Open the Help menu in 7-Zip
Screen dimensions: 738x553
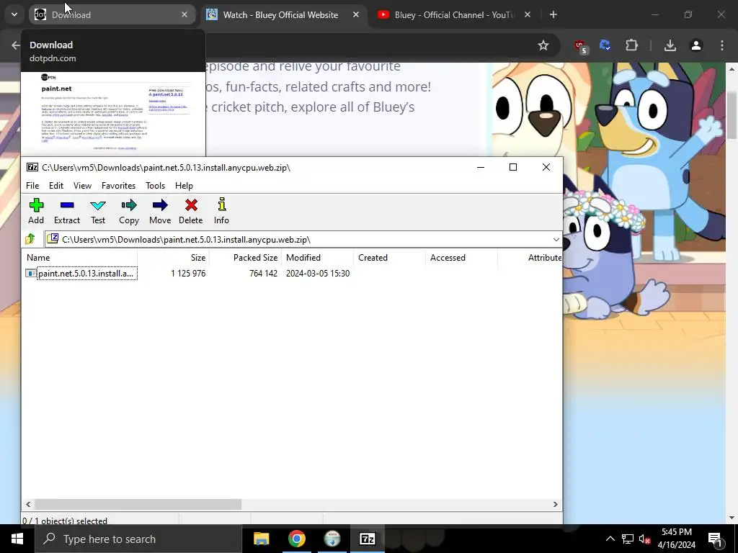tap(184, 186)
